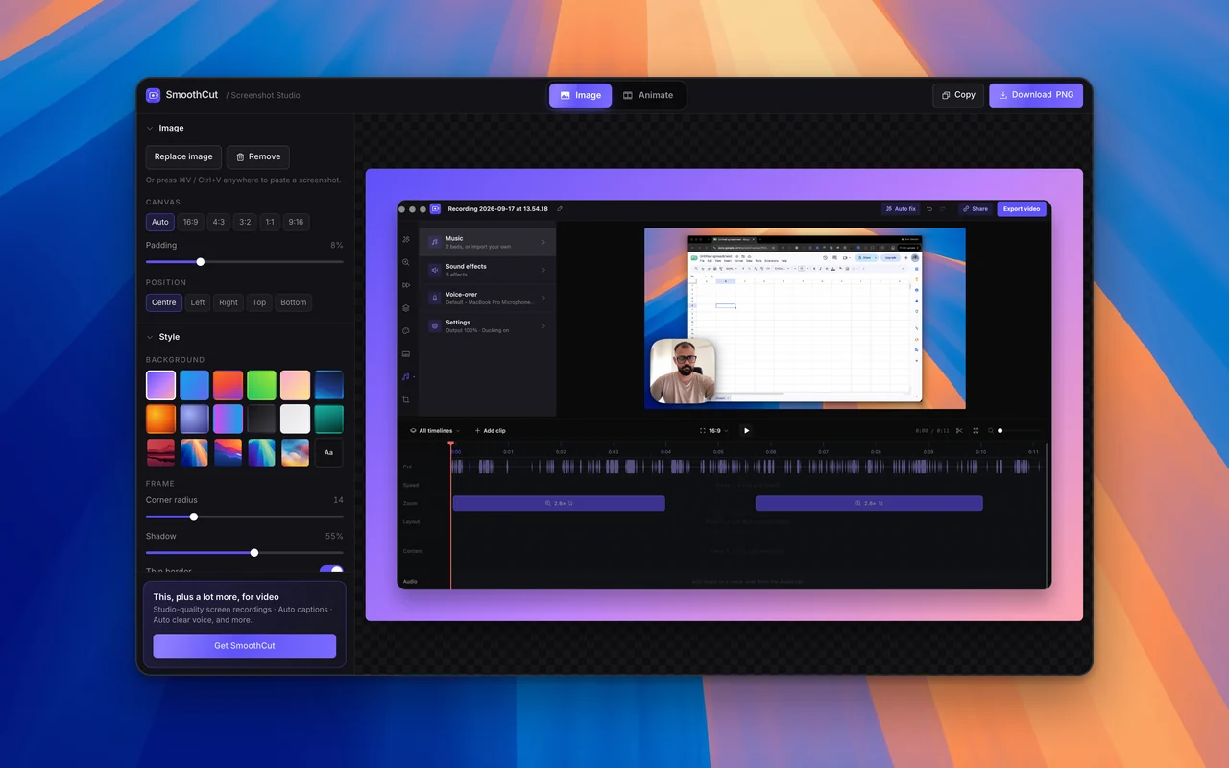Screen dimensions: 1229x768
Task: Open the Settings row in preview
Action: [x=489, y=326]
